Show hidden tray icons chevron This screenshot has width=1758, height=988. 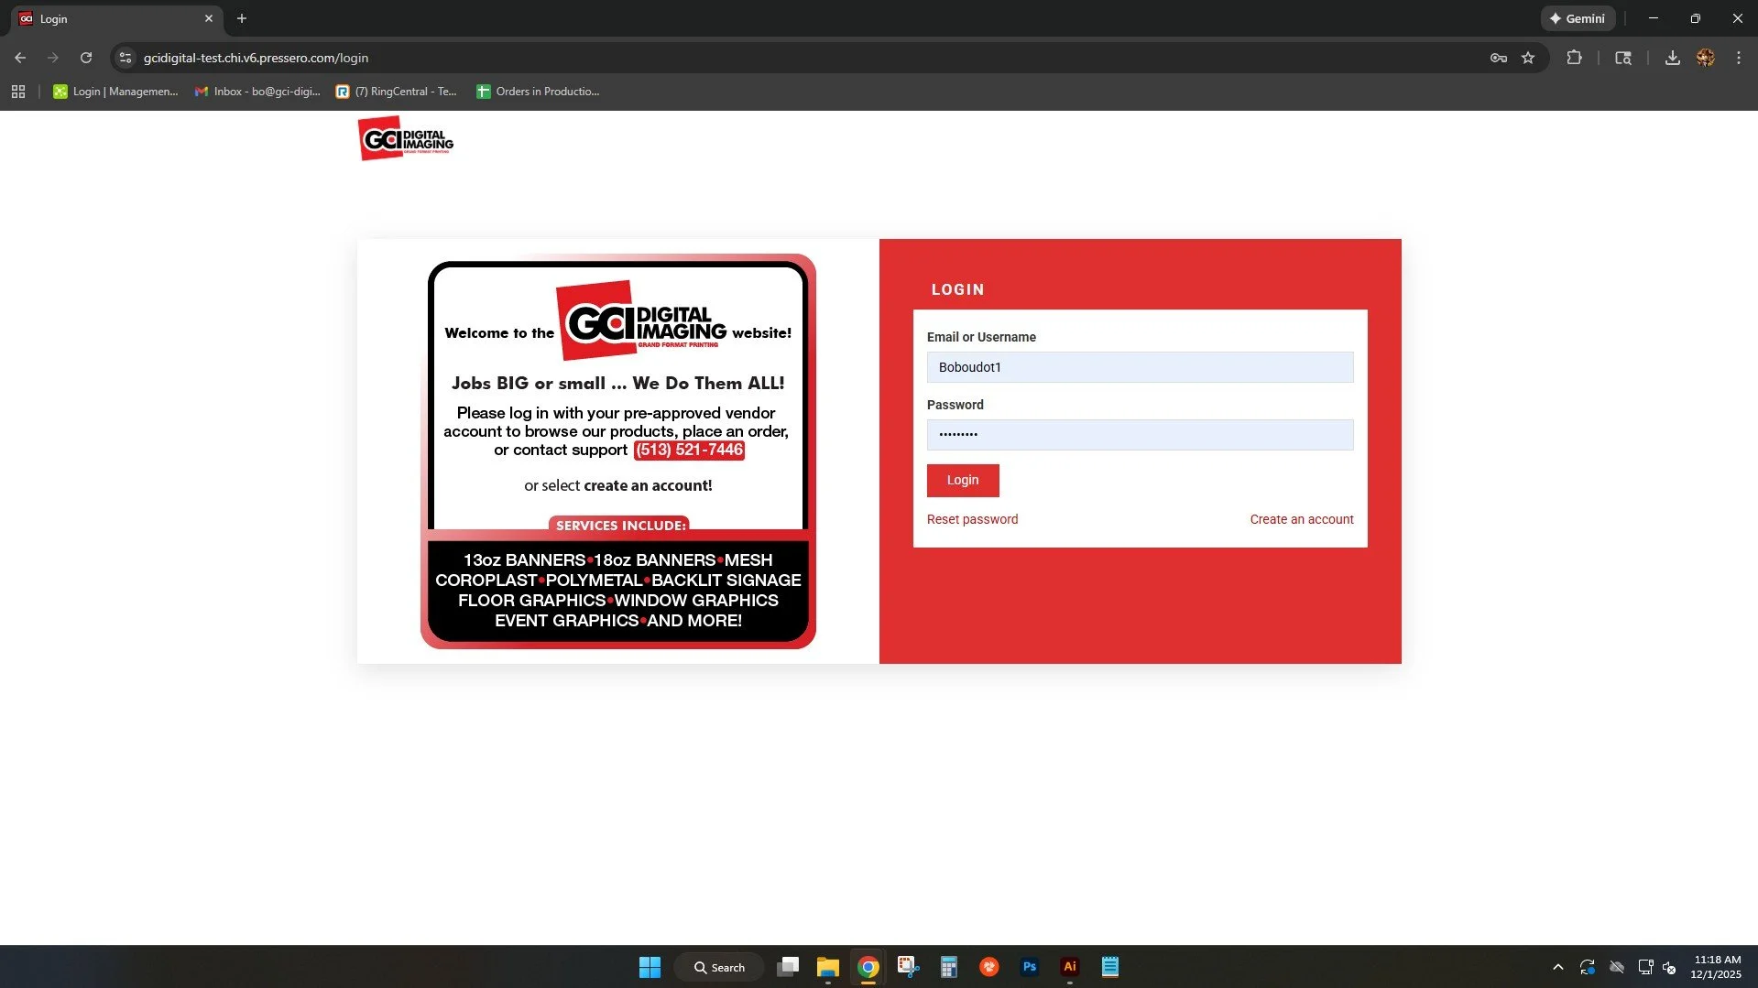(x=1557, y=967)
